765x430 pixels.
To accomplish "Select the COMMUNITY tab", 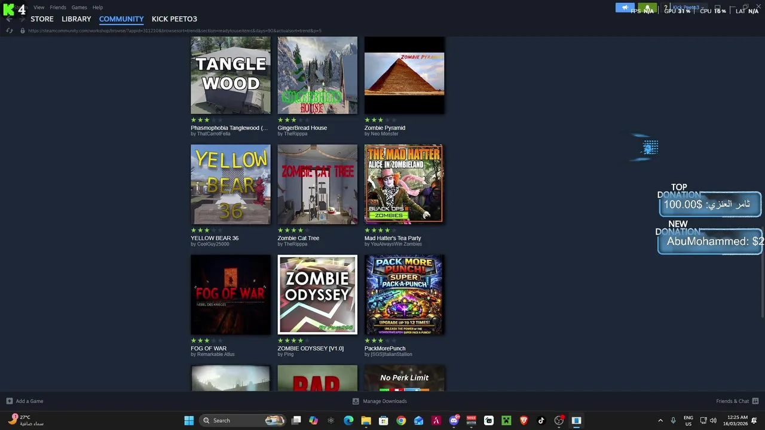I will [x=121, y=19].
